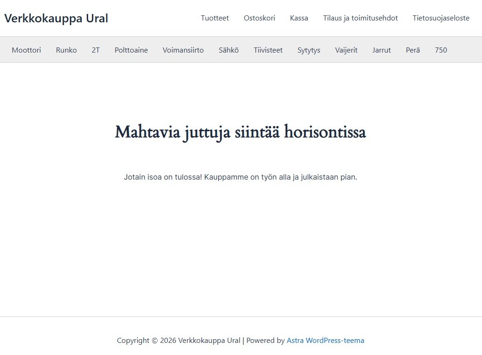Select the Sähkö category
Viewport: 482px width, 355px height.
pyautogui.click(x=228, y=50)
